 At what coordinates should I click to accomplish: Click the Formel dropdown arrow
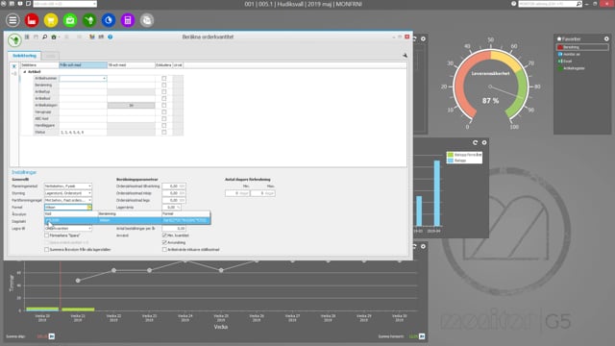coord(89,208)
